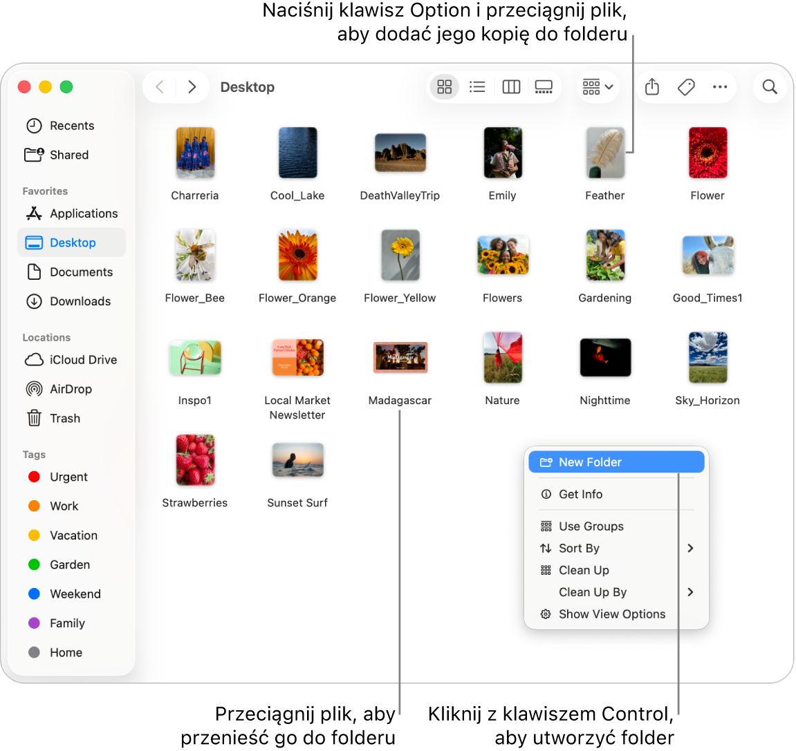796x751 pixels.
Task: Open the Search icon
Action: click(769, 86)
